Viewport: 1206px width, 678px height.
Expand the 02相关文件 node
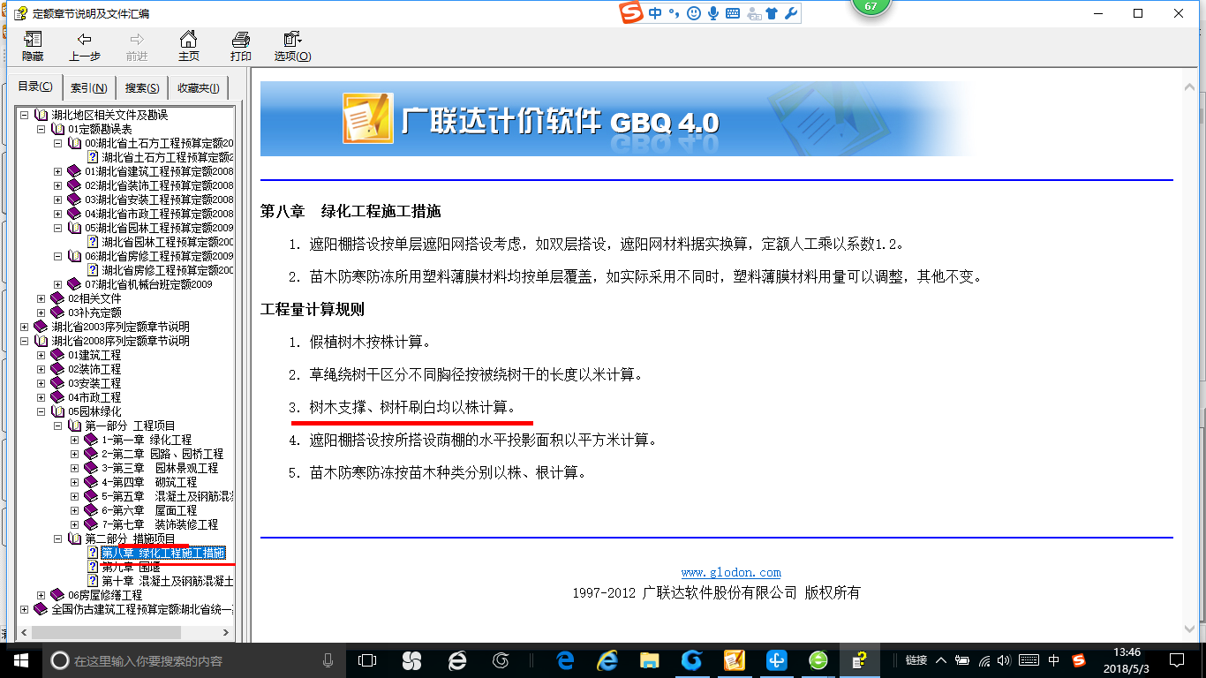pyautogui.click(x=41, y=298)
